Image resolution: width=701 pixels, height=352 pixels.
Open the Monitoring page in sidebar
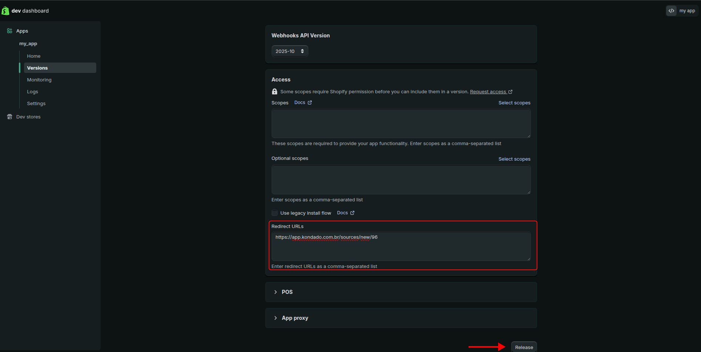tap(39, 80)
